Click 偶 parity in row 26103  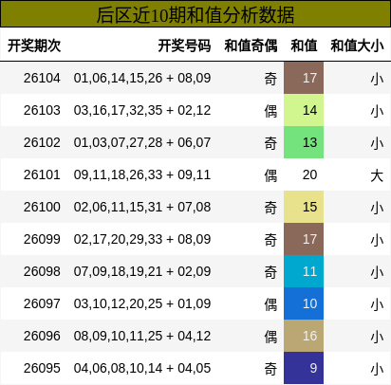270,111
